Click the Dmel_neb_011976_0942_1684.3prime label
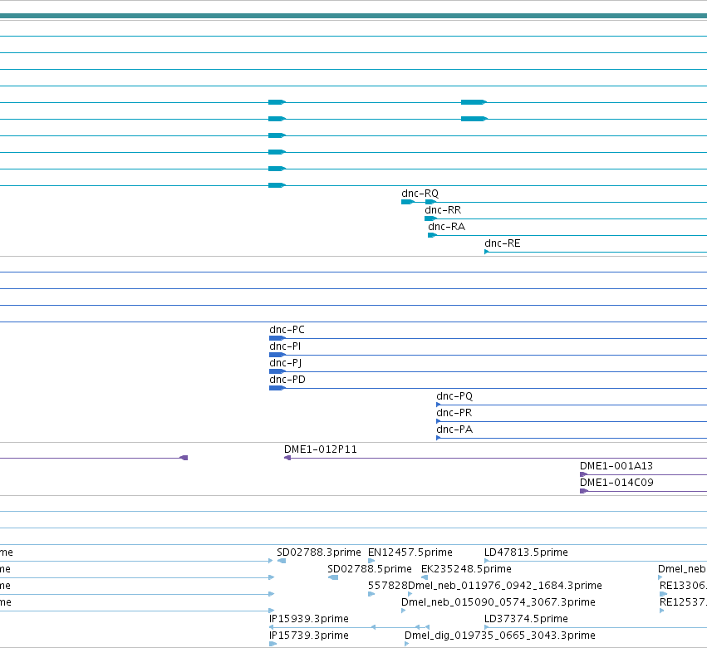707x648 pixels. (x=505, y=586)
